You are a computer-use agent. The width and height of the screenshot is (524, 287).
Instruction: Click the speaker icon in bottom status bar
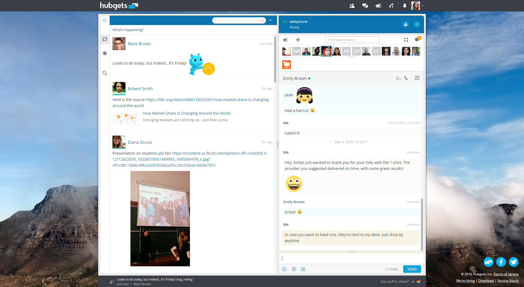point(112,282)
